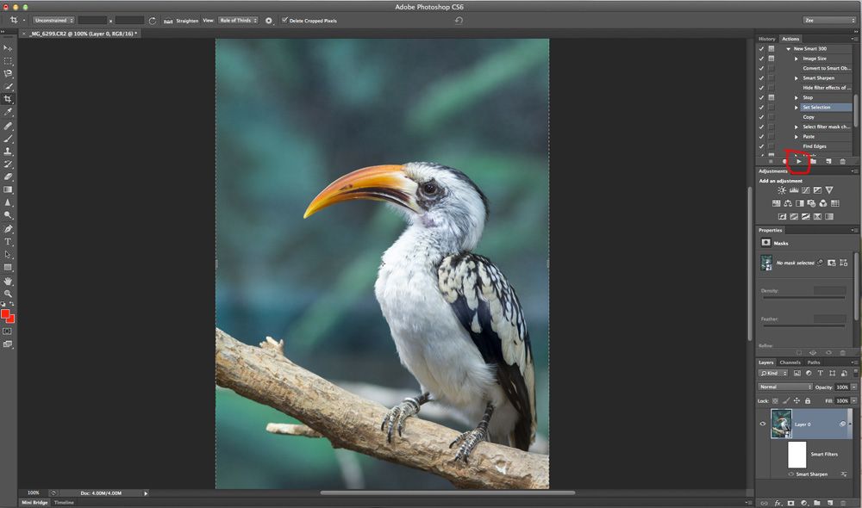The height and width of the screenshot is (508, 862).
Task: Hide Layer 0 using the eye icon
Action: point(763,424)
